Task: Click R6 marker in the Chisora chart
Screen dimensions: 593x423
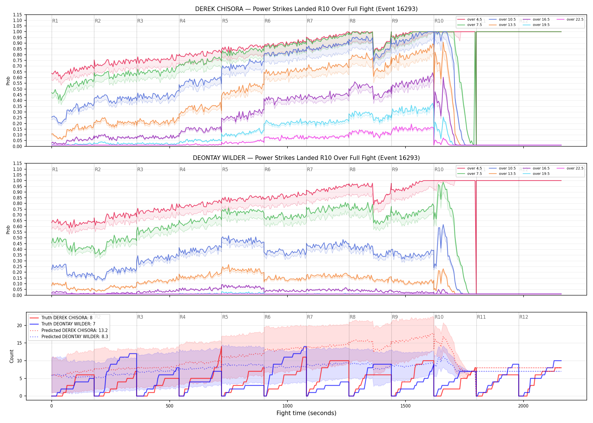Action: pos(267,21)
